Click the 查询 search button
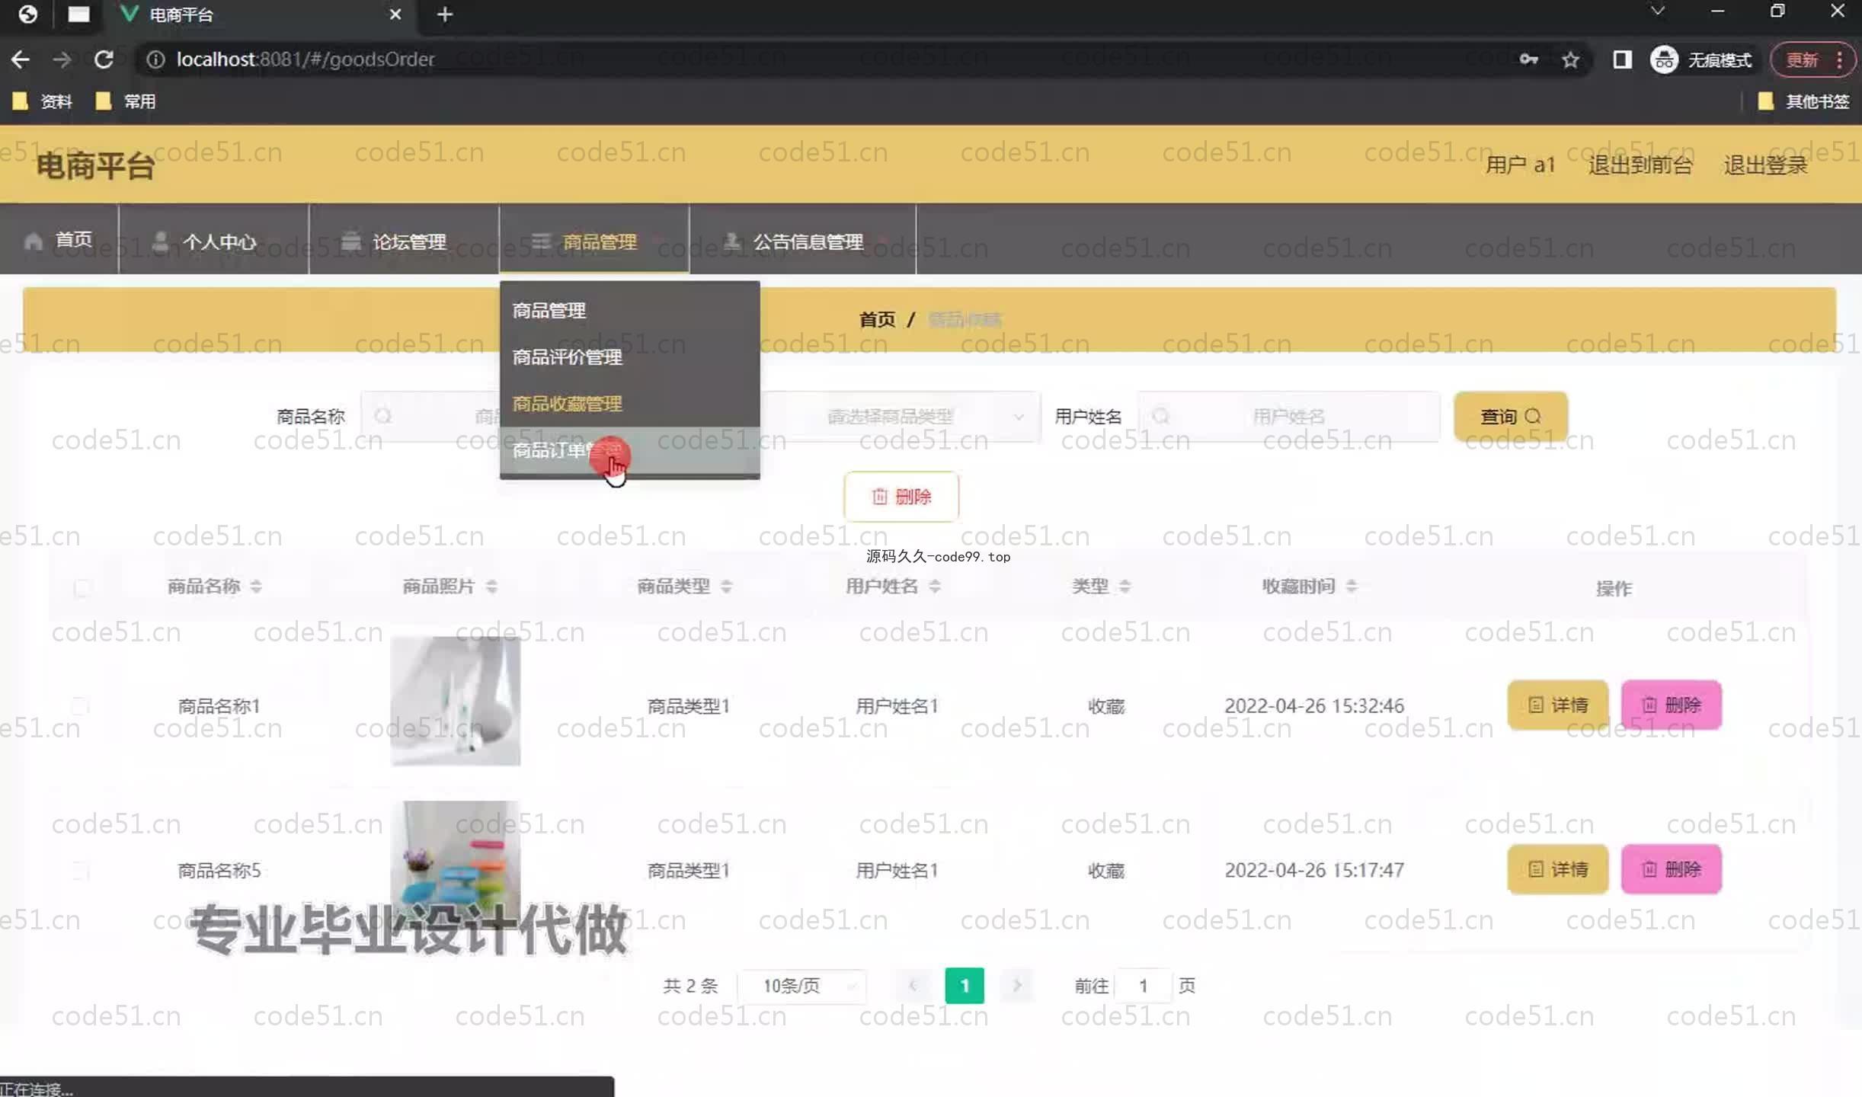The height and width of the screenshot is (1097, 1862). coord(1510,416)
